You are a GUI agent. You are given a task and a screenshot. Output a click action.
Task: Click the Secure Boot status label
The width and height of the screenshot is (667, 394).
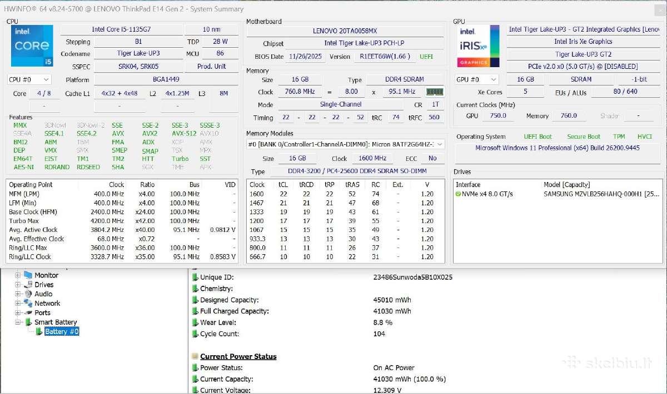tap(584, 137)
